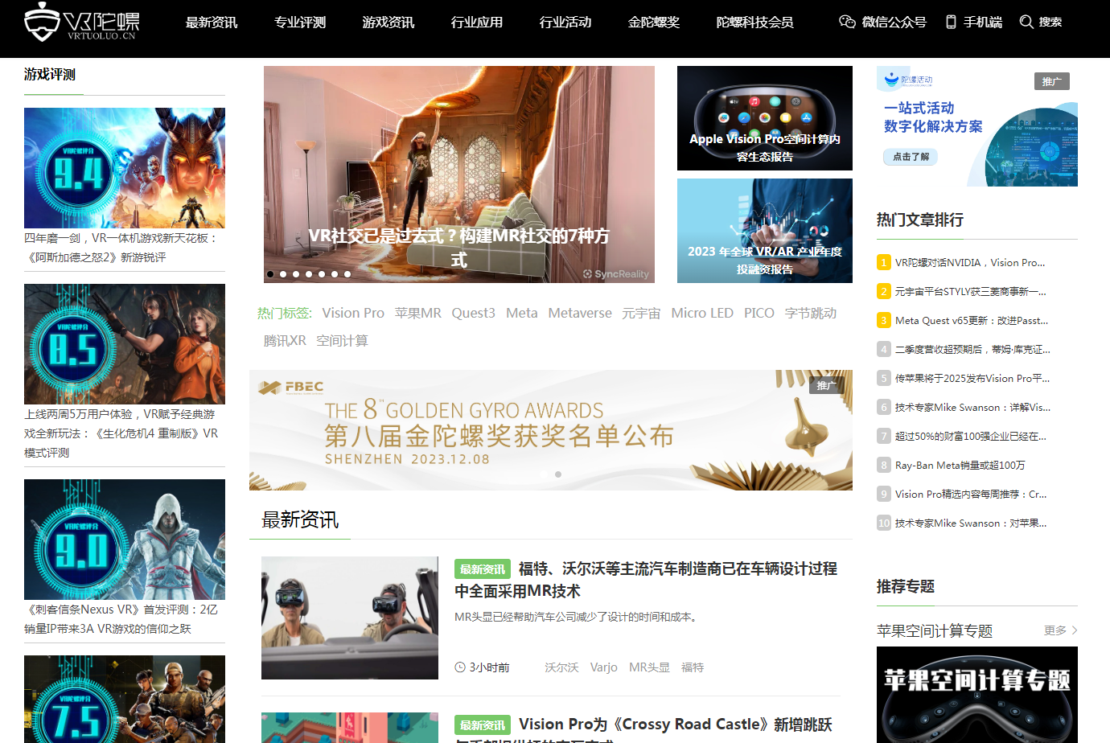This screenshot has width=1110, height=743.
Task: Open the 专业评测 nav menu
Action: click(300, 23)
